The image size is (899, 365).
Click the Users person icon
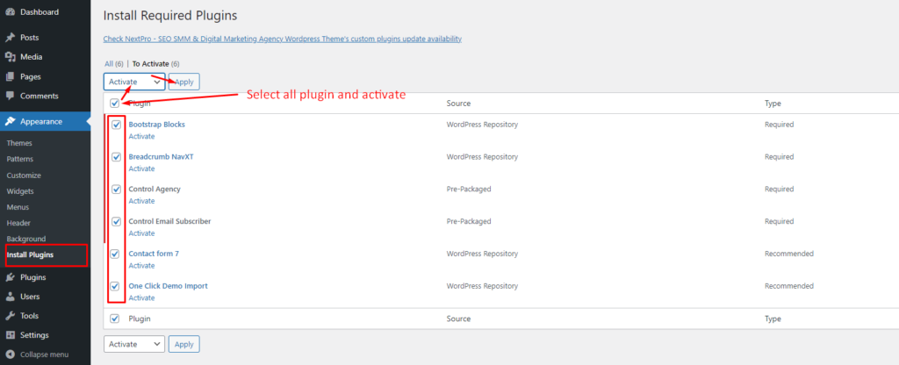pyautogui.click(x=10, y=297)
